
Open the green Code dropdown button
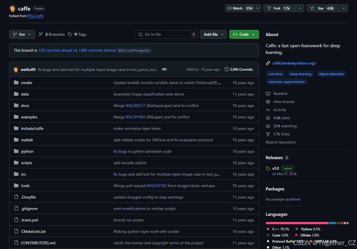click(x=244, y=34)
